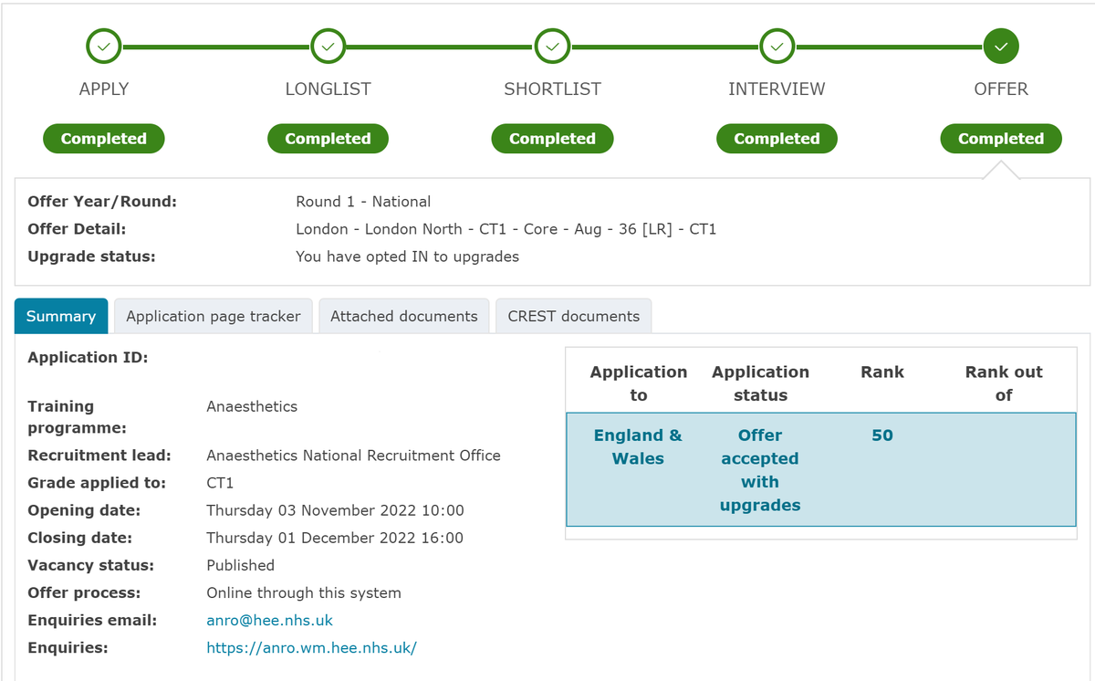The image size is (1095, 681).
Task: Click the APPLY step checkmark circle
Action: coord(104,46)
